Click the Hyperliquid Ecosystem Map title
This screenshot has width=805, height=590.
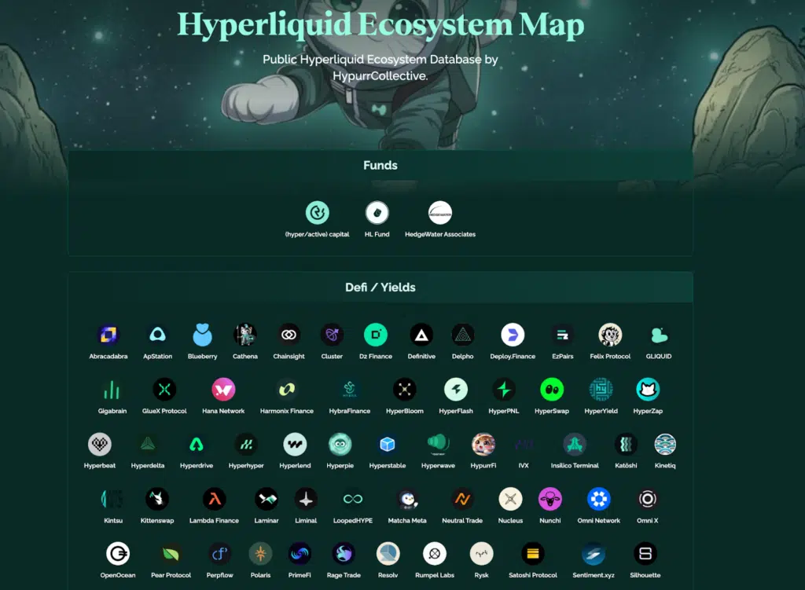382,24
